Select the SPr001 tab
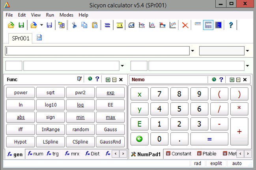This screenshot has height=170, width=256. (21, 39)
